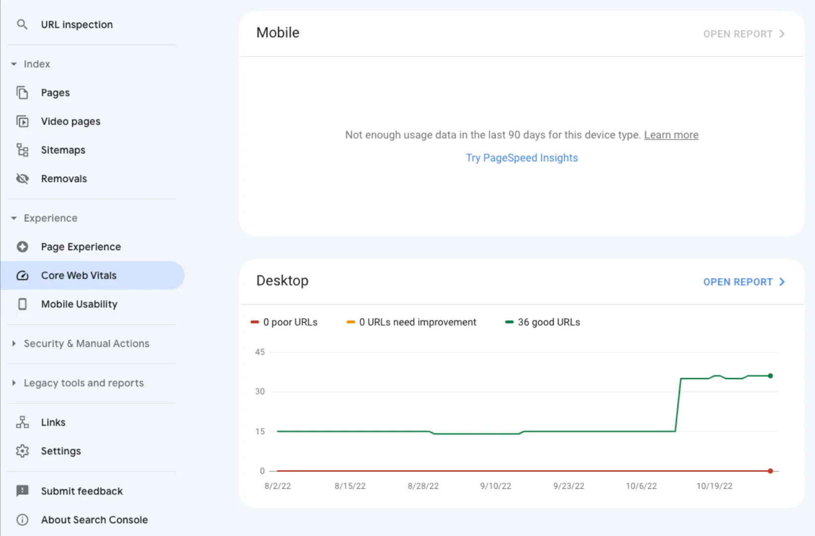Click the Mobile Usability phone icon

tap(22, 304)
